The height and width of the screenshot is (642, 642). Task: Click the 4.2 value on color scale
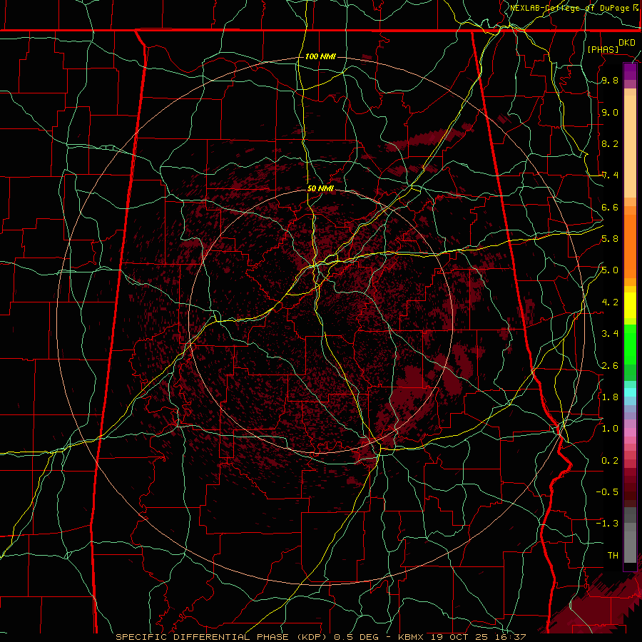point(610,302)
